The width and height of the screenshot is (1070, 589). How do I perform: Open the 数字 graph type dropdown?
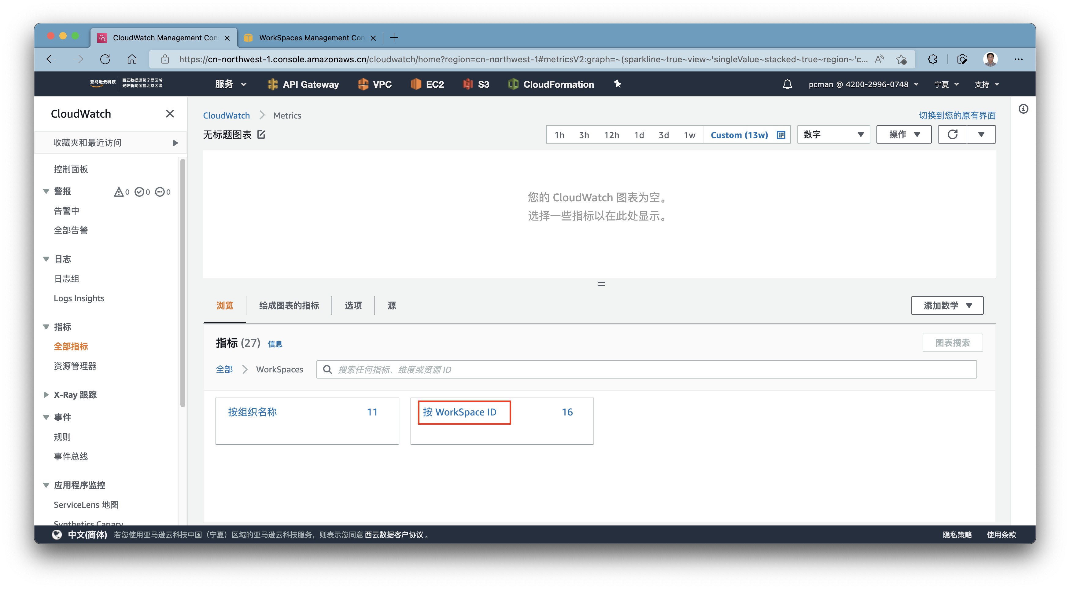pyautogui.click(x=833, y=134)
